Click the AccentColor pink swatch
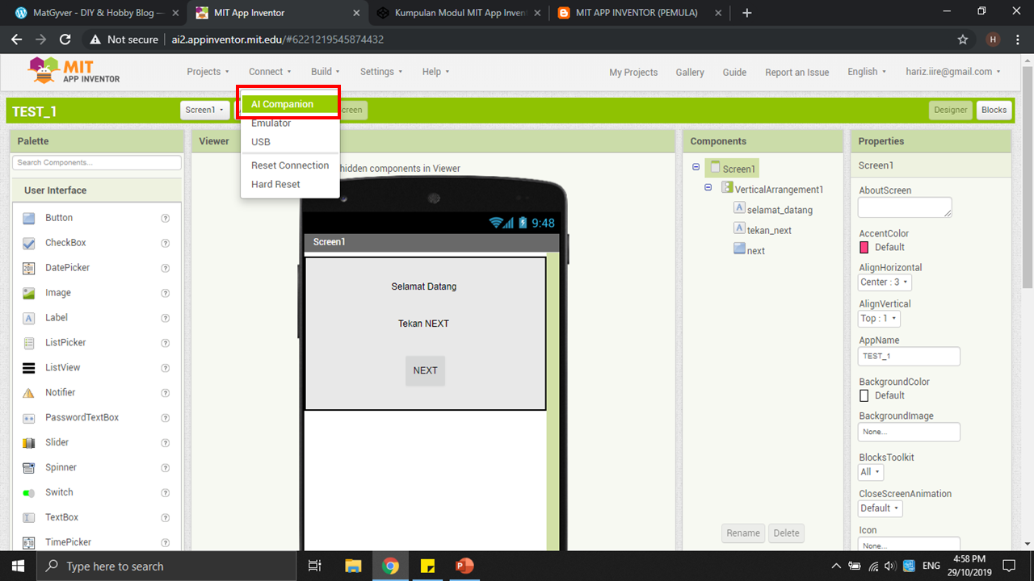The width and height of the screenshot is (1034, 581). click(x=864, y=247)
